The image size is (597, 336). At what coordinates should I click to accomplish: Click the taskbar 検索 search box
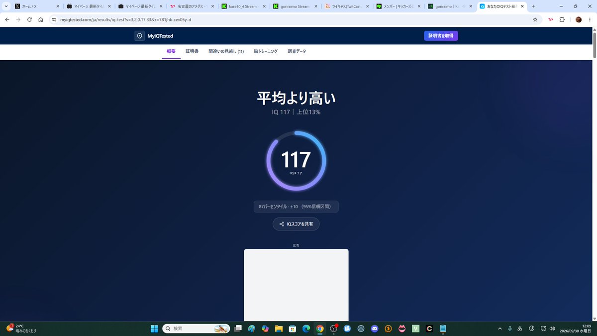point(196,329)
